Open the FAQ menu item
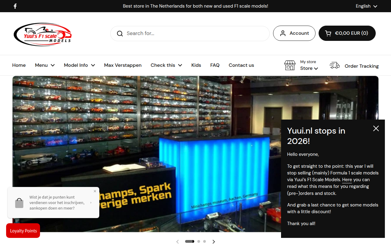 pos(215,65)
